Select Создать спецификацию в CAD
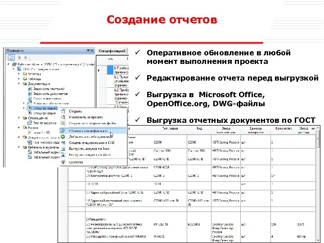 92,143
